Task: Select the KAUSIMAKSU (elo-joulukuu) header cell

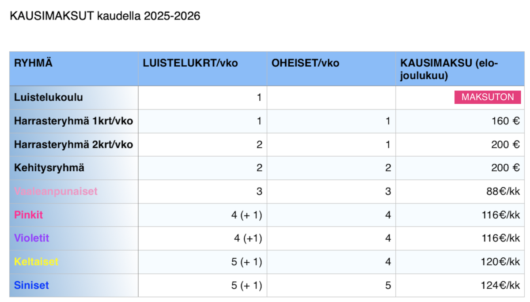Action: (460, 69)
